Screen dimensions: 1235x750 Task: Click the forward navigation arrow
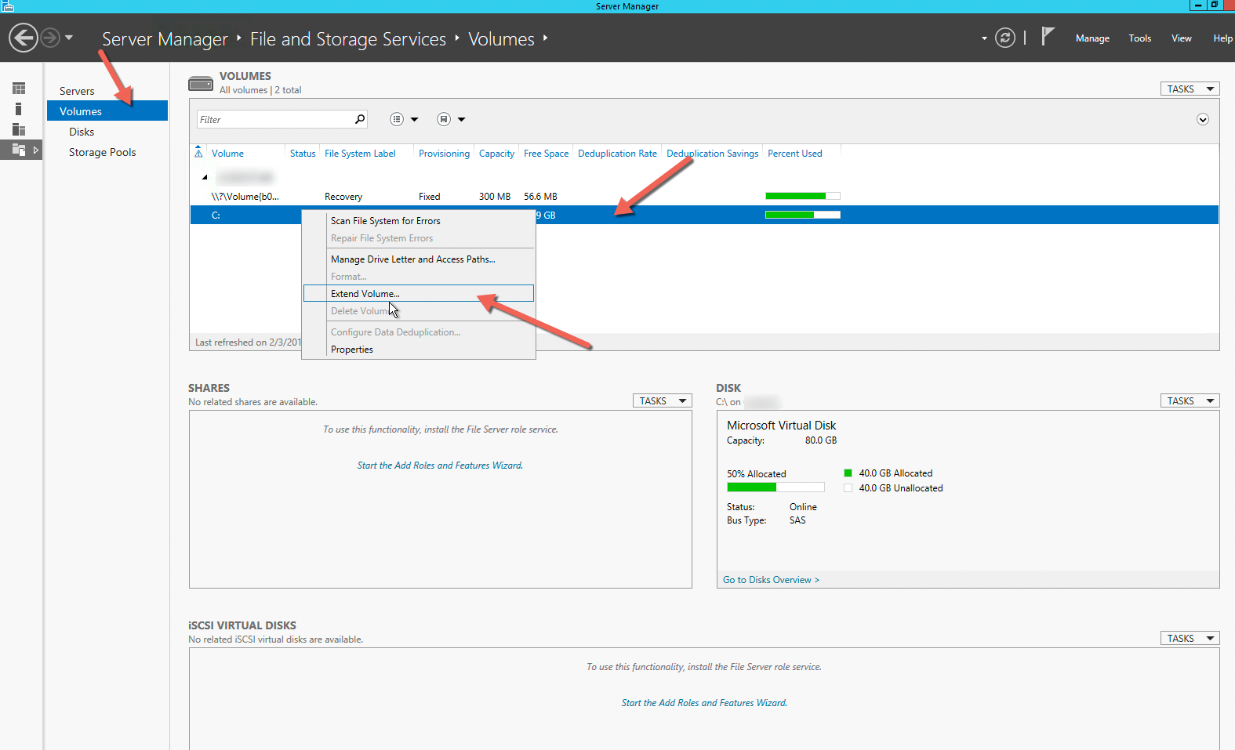49,38
